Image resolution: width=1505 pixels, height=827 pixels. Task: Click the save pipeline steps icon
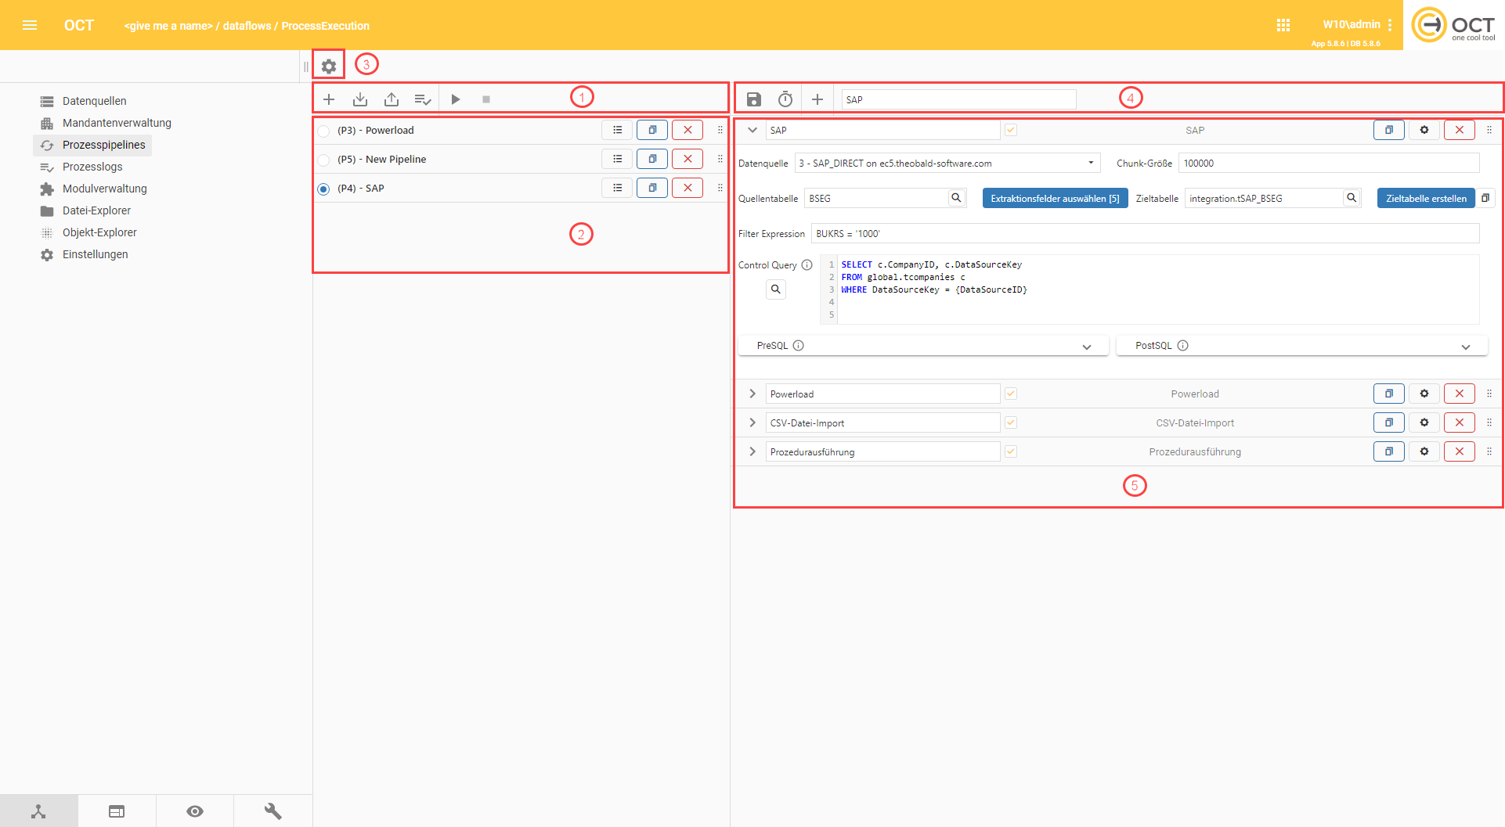pos(753,99)
